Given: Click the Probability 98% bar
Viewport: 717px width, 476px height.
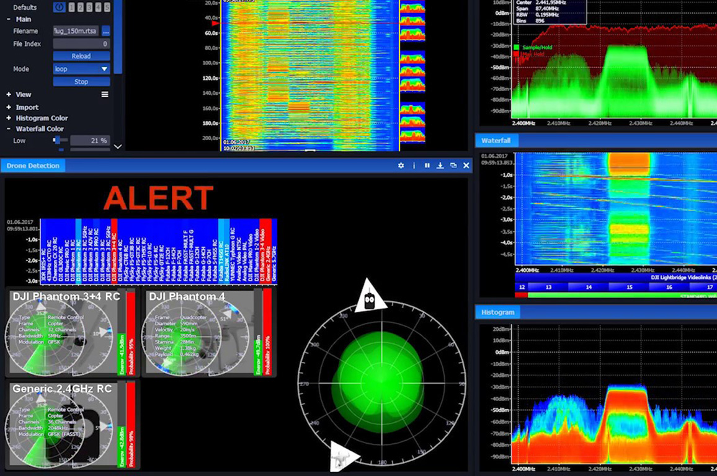Looking at the screenshot, I should coord(131,425).
